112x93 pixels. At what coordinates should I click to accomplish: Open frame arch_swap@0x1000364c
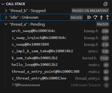click(x=56, y=31)
